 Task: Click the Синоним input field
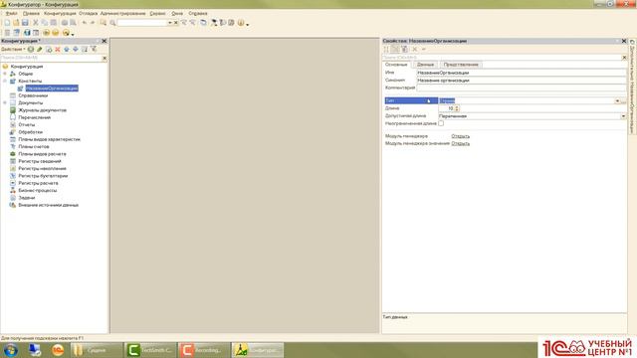[522, 81]
